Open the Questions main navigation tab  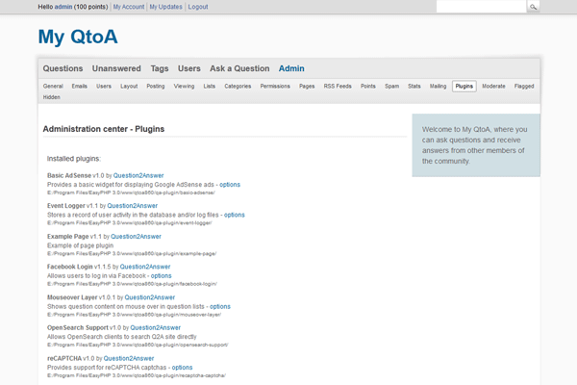(x=63, y=68)
